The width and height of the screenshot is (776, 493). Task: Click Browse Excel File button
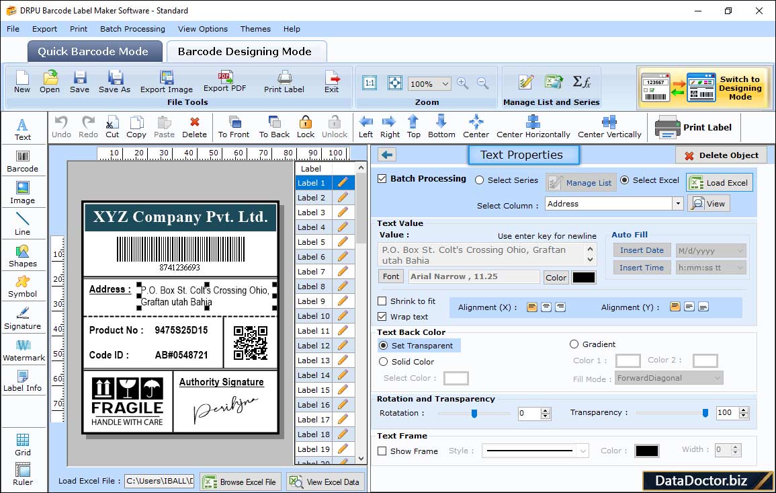241,482
